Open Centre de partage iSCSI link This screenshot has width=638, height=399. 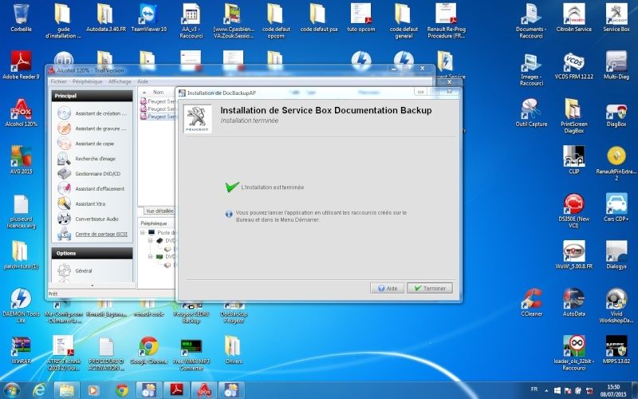click(x=101, y=234)
